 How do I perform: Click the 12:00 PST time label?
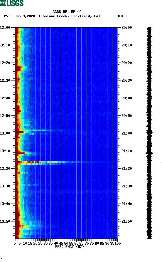5,27
